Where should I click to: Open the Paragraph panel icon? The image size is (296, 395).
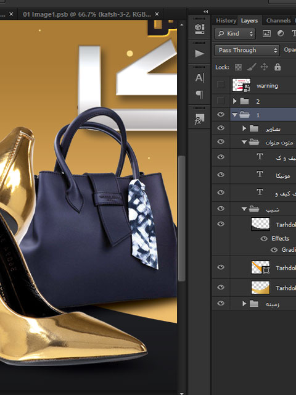[199, 94]
